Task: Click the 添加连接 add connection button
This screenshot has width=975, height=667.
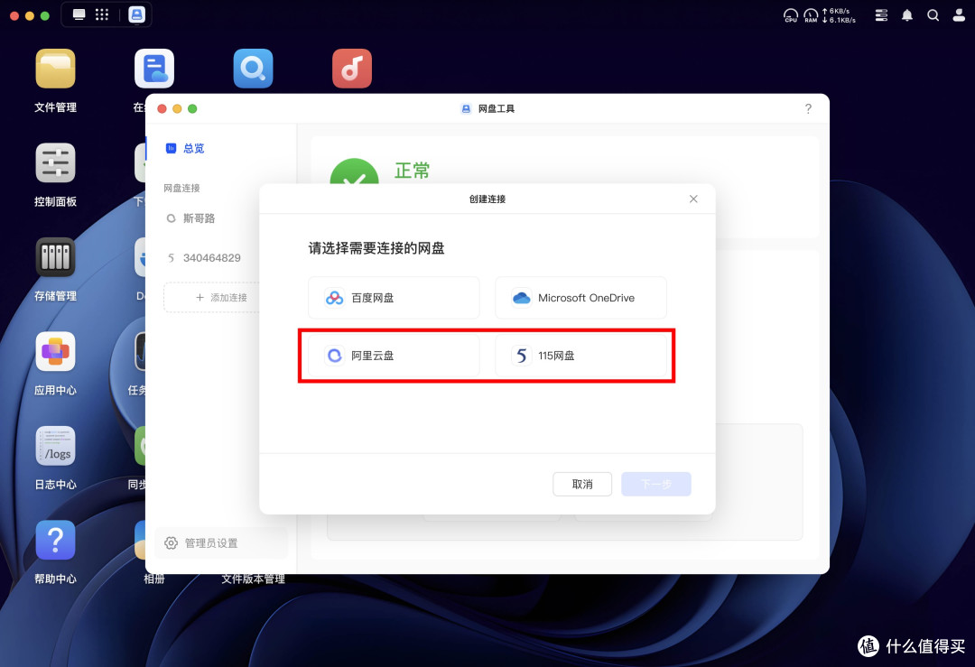Action: coord(211,298)
